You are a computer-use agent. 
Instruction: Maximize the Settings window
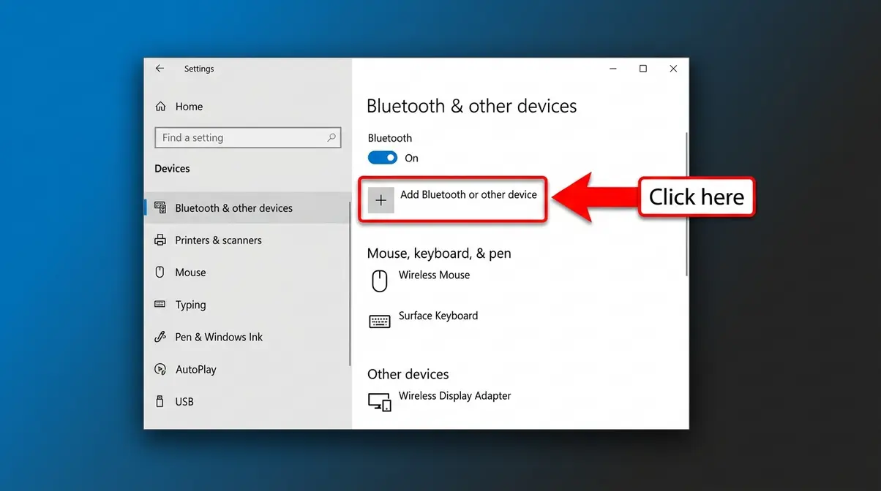tap(643, 69)
